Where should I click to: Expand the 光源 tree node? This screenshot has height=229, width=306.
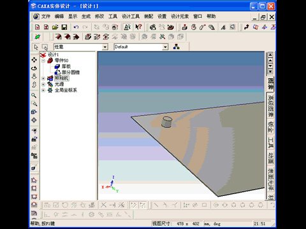coord(43,85)
